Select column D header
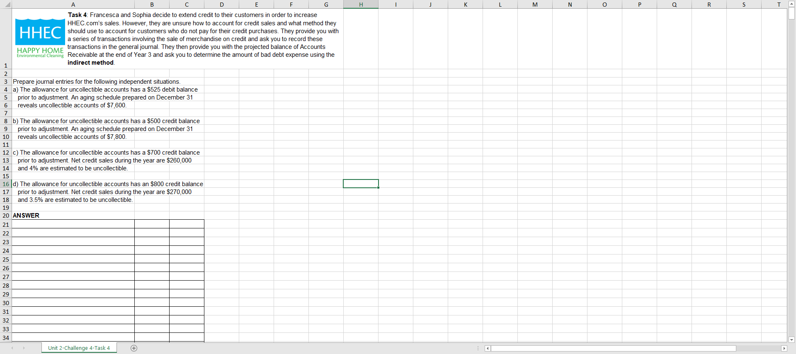796x354 pixels. 221,5
